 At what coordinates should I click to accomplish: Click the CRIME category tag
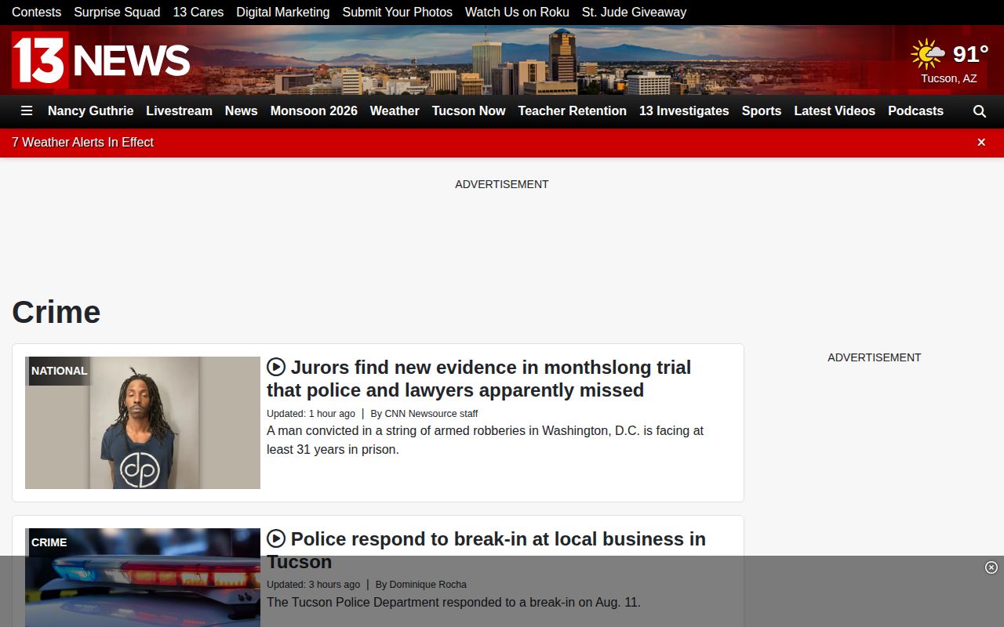49,542
